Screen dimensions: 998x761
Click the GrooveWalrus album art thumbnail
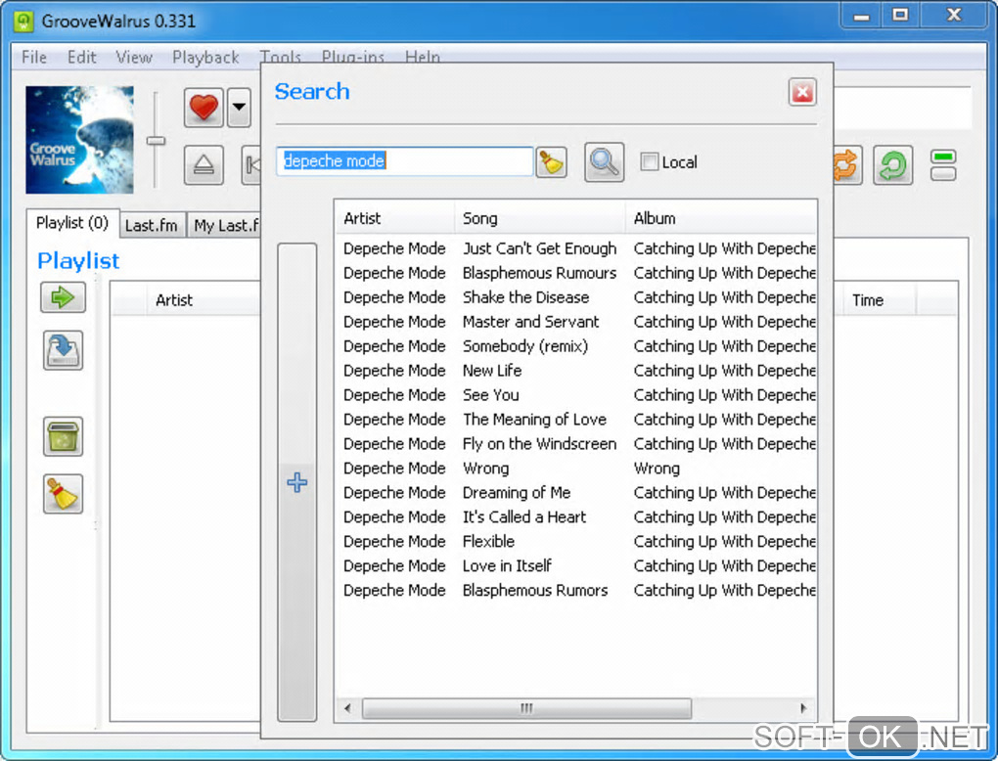click(x=79, y=139)
